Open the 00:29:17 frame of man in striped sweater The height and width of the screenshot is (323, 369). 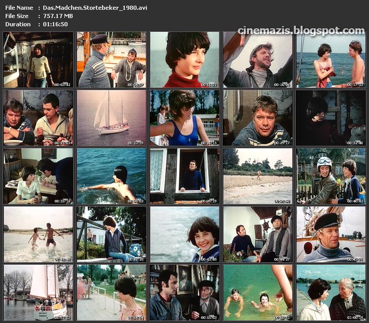coord(258,118)
